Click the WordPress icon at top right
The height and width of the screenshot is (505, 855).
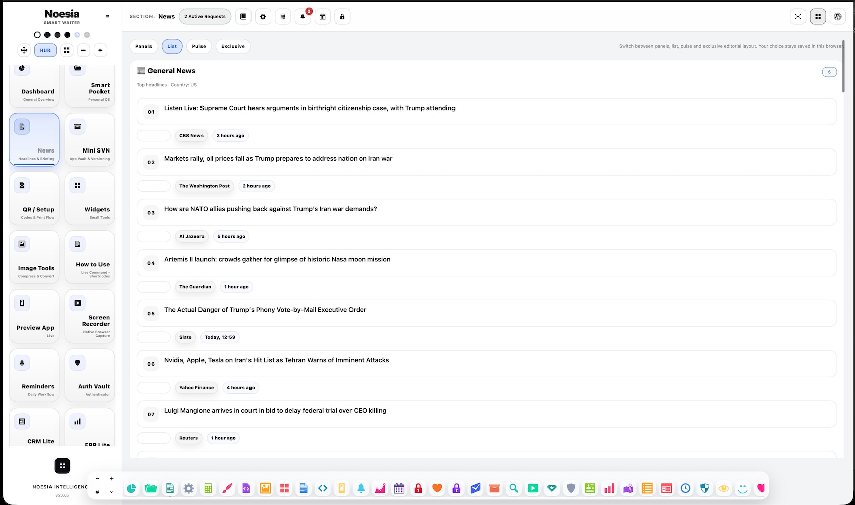[838, 17]
